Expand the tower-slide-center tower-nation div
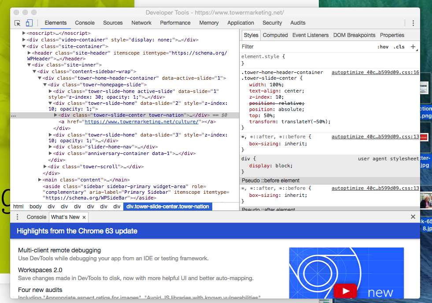The width and height of the screenshot is (432, 303). [55, 115]
